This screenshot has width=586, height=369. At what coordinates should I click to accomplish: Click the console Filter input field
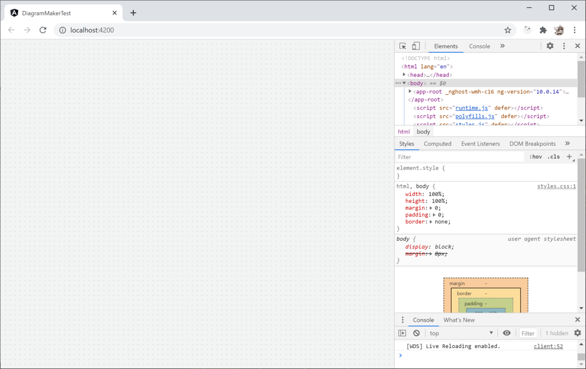coord(528,333)
